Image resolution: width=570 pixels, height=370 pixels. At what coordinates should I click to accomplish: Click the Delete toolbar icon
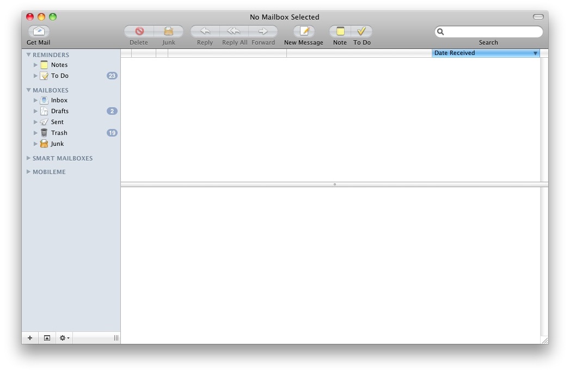(x=139, y=31)
